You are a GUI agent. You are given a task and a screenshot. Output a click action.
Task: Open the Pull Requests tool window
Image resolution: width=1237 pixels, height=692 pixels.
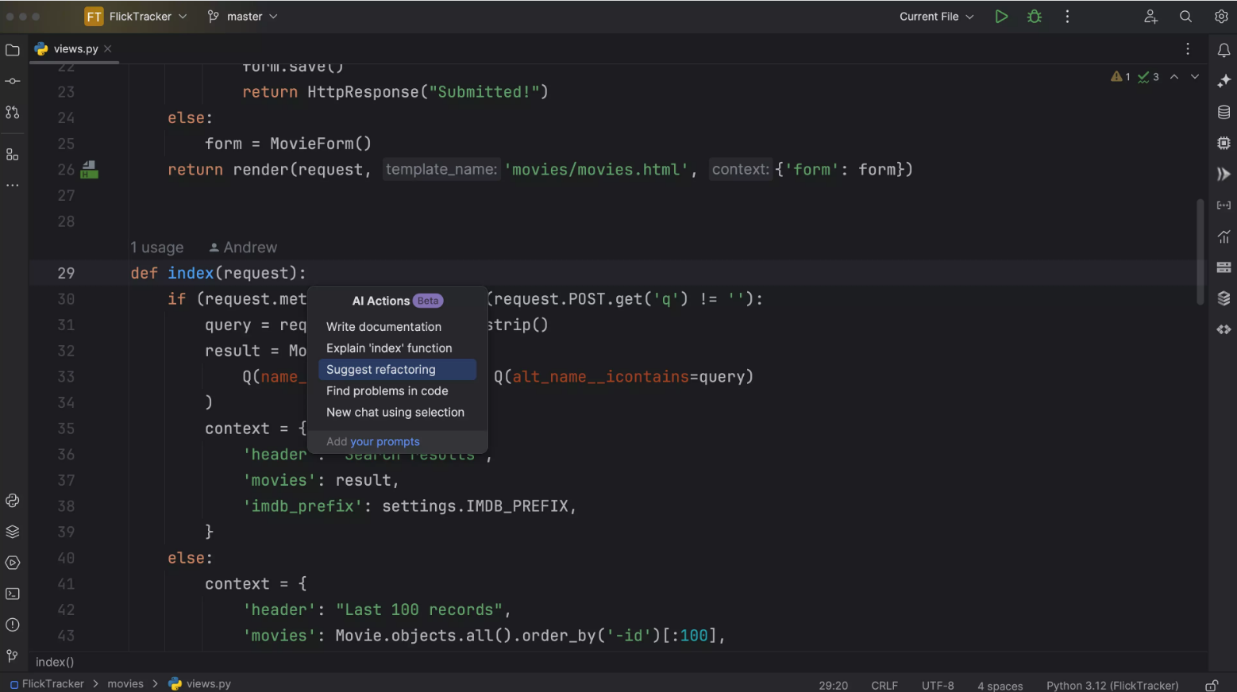[12, 112]
